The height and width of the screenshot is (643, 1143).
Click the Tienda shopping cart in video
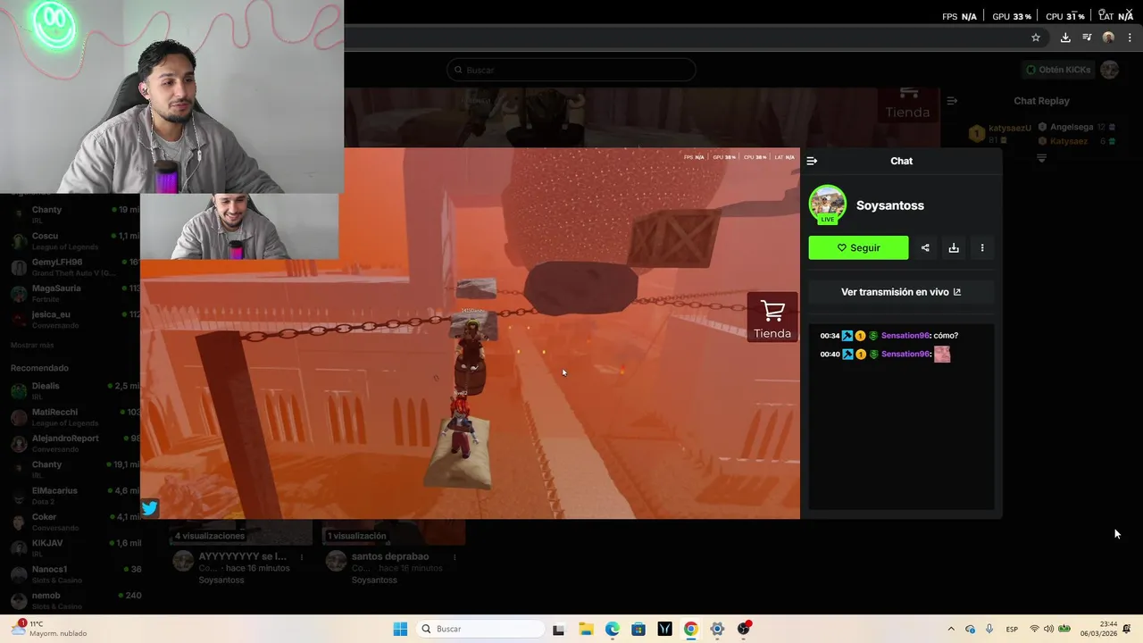(x=772, y=317)
